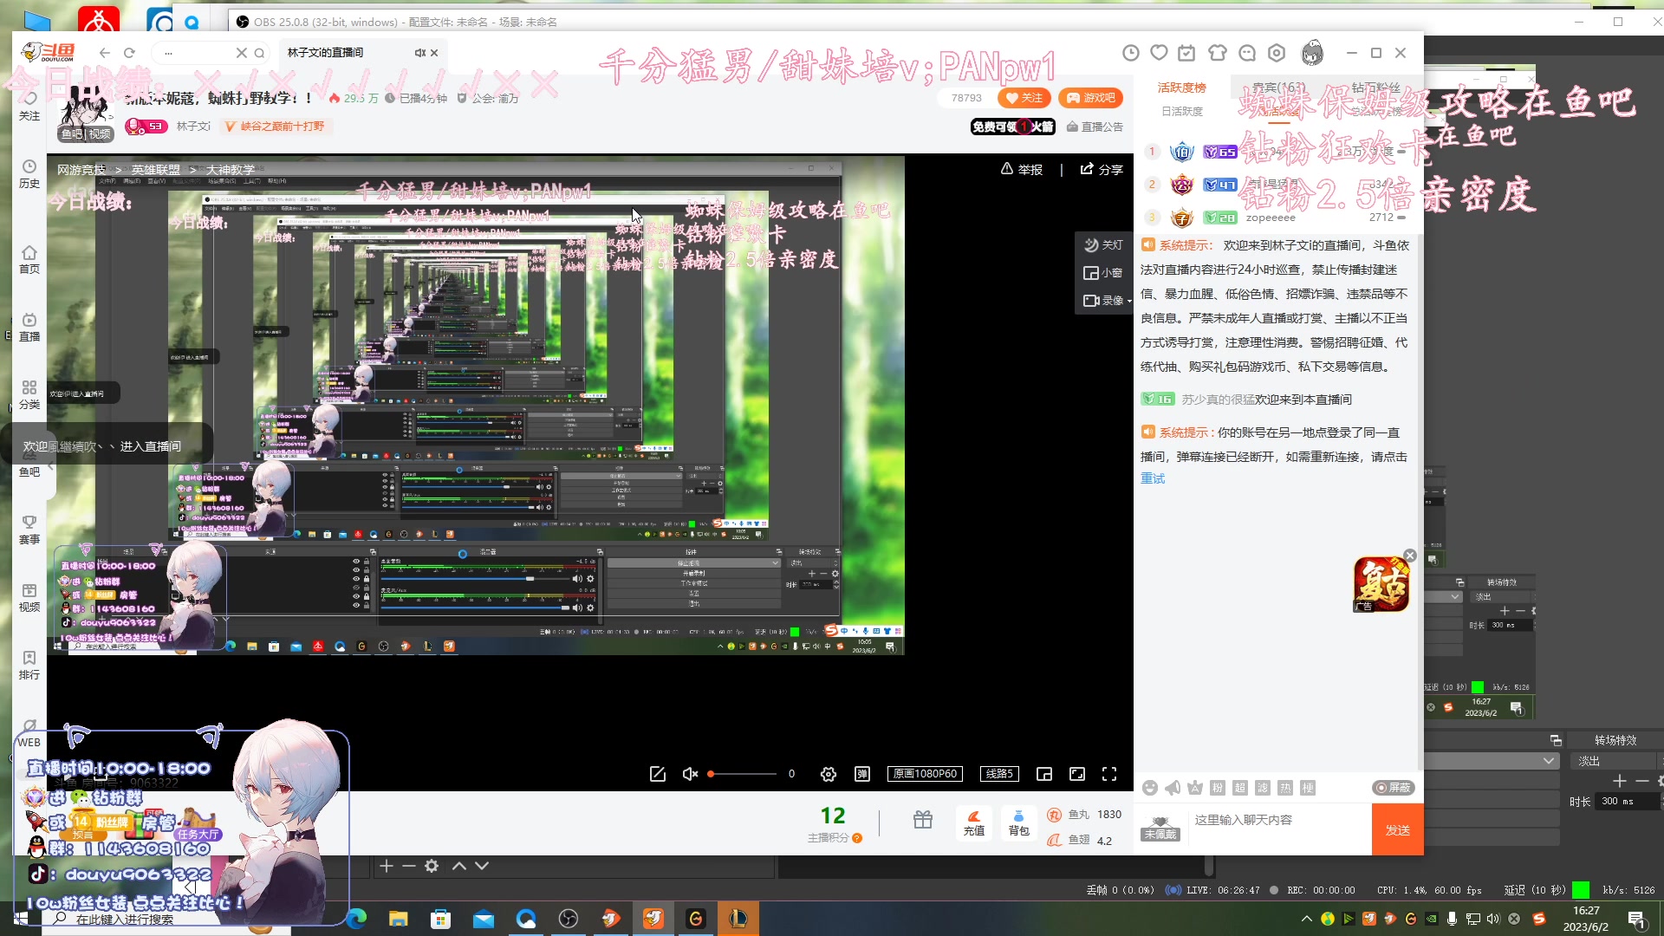Click the 历史 history icon in left sidebar
Viewport: 1664px width, 936px height.
(x=29, y=173)
